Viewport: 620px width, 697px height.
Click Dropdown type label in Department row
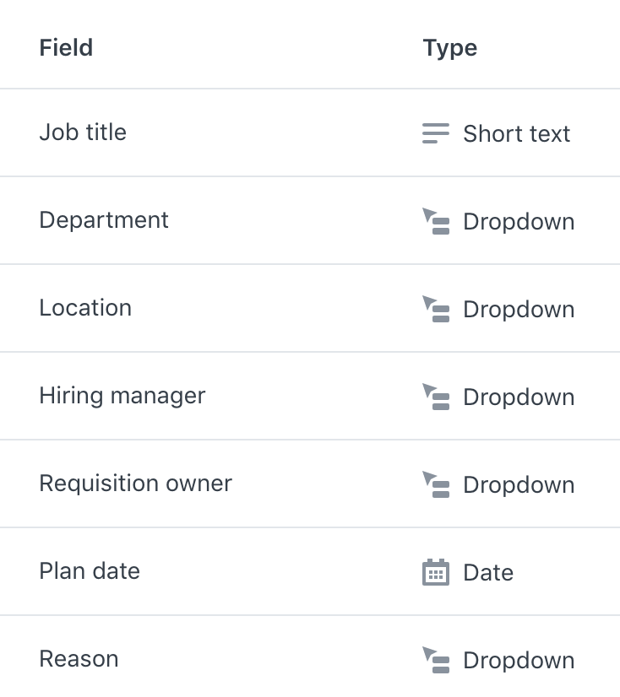pos(519,221)
